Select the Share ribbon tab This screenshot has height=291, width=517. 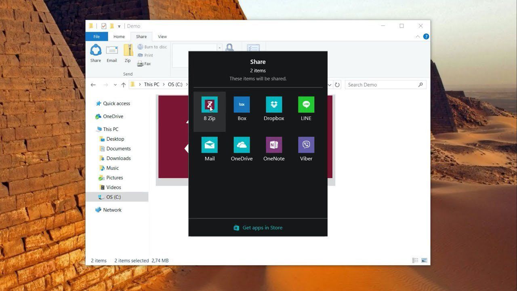click(x=141, y=36)
